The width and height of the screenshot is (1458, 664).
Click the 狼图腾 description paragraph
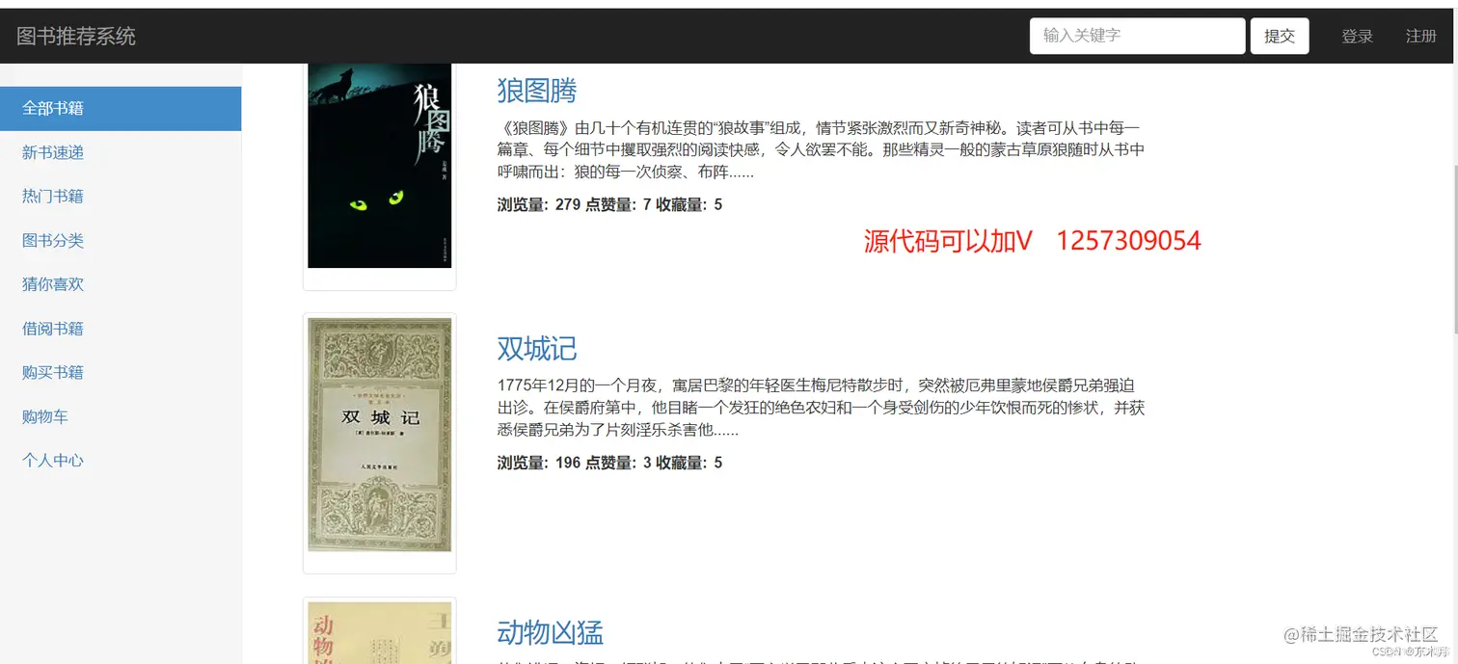click(821, 150)
